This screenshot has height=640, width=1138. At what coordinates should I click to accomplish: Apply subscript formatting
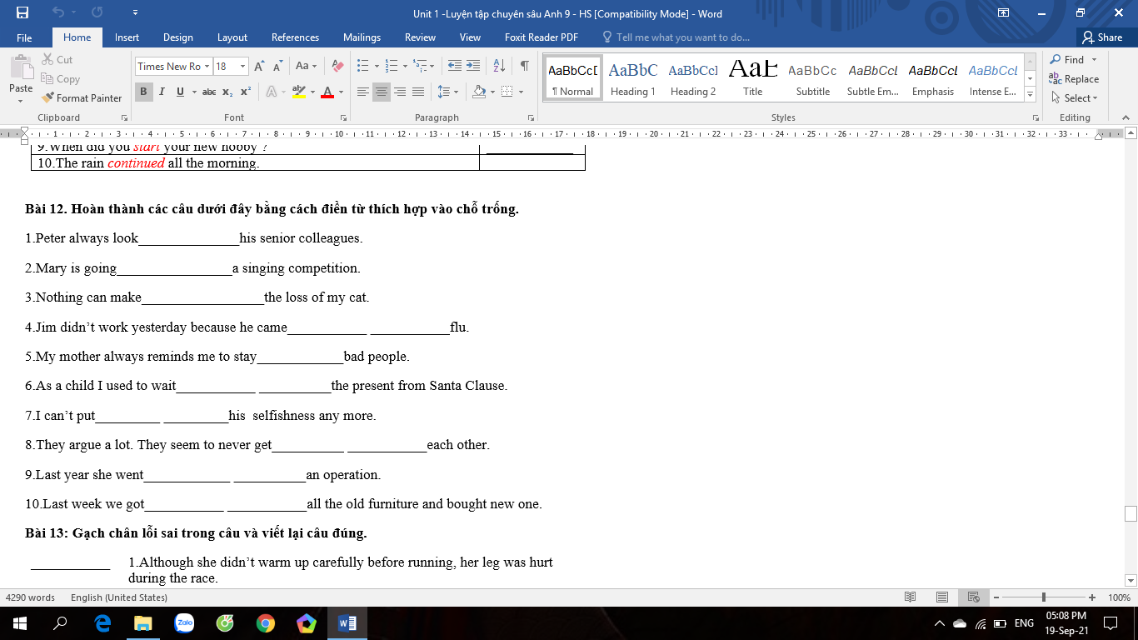pos(227,92)
